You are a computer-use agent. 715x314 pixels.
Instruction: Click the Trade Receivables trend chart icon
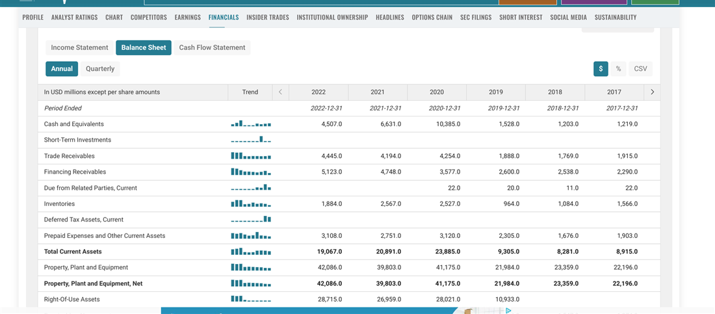click(x=250, y=156)
